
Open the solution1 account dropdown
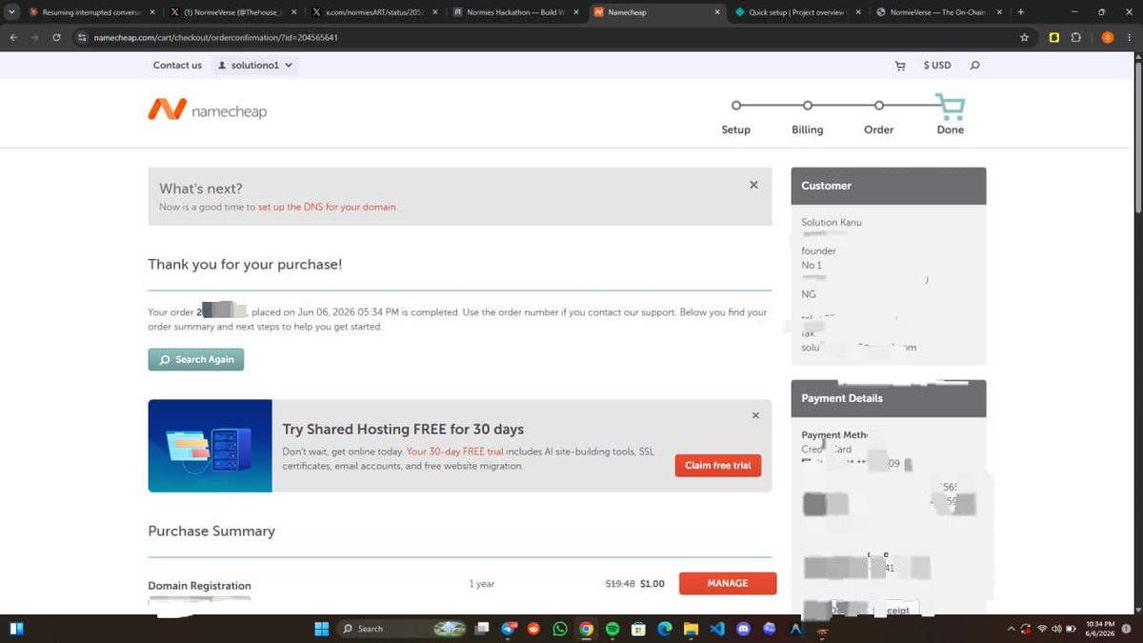254,65
